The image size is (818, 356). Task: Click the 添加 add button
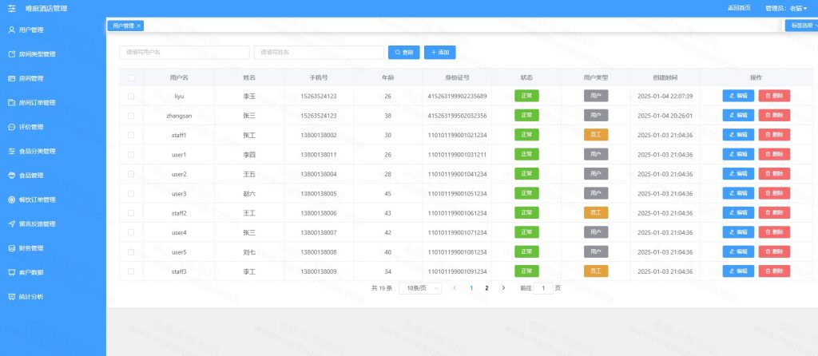pos(440,52)
